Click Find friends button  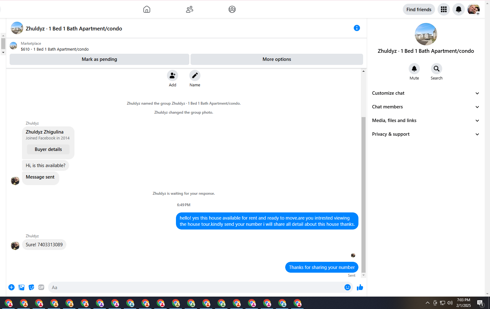(419, 9)
